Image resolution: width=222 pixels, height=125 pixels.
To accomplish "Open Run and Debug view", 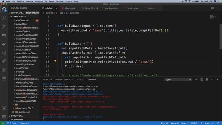I will 4,70.
